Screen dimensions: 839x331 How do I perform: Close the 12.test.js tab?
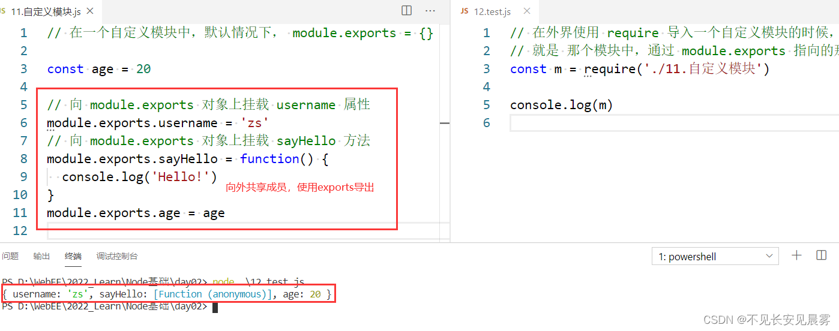click(527, 11)
